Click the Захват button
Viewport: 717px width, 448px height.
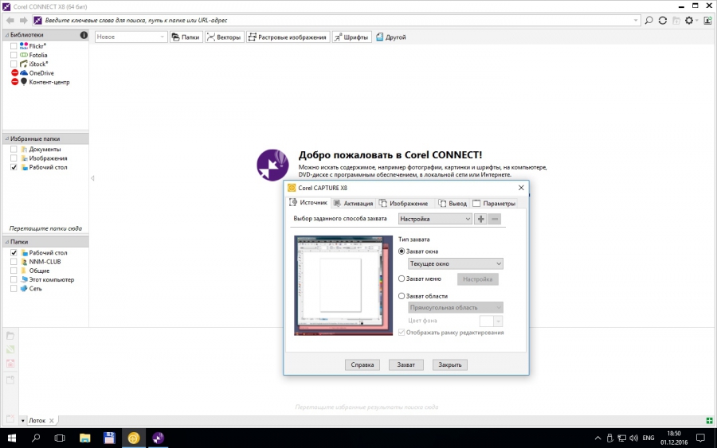(406, 364)
